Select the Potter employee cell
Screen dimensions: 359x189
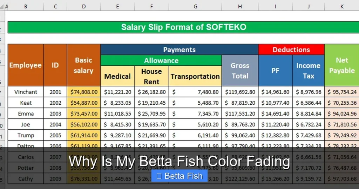[26, 168]
